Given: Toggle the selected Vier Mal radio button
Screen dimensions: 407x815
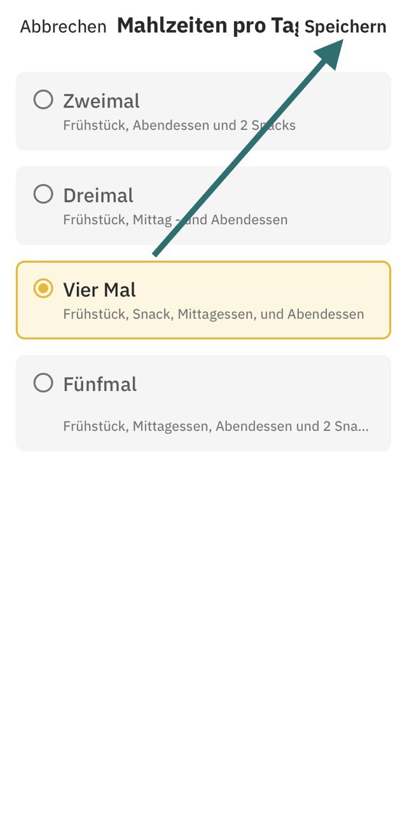Looking at the screenshot, I should pos(43,289).
